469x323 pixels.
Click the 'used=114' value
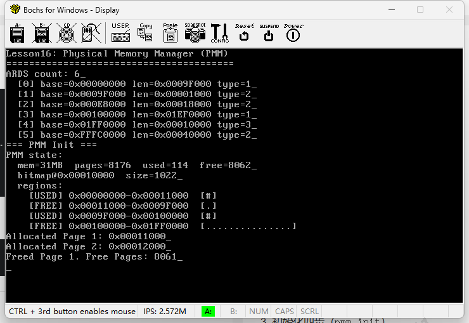click(165, 165)
